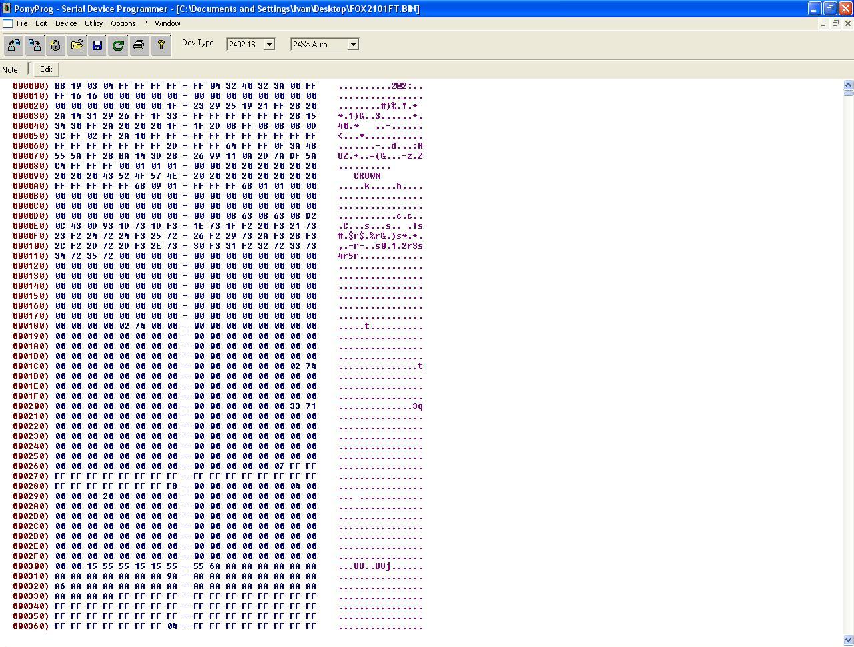The image size is (854, 647).
Task: Click the document icon left of File menu
Action: click(7, 23)
